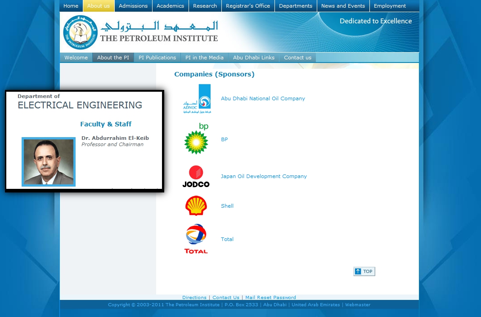Open the Admissions menu
Viewport: 481px width, 317px height.
133,6
